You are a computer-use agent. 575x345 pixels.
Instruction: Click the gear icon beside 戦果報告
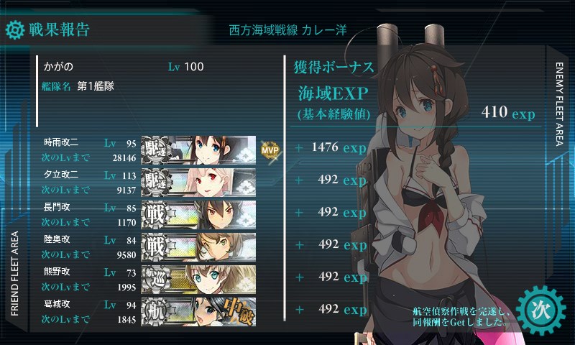15,30
